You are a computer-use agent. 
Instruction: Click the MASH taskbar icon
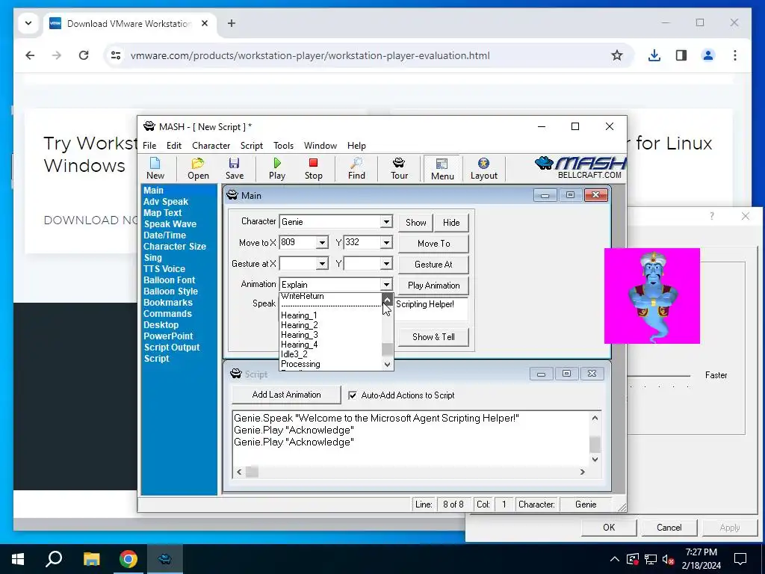tap(165, 559)
